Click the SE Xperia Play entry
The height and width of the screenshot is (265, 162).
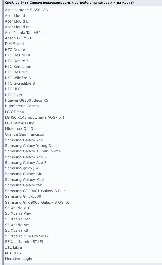pos(18,213)
